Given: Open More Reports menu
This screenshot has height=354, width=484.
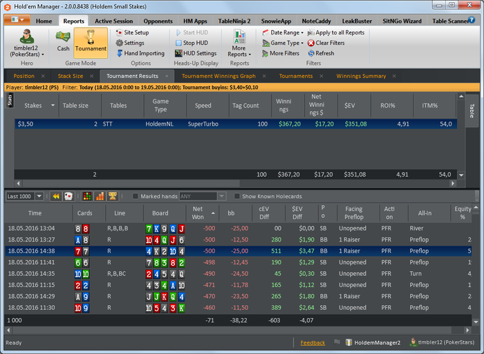Looking at the screenshot, I should point(239,43).
